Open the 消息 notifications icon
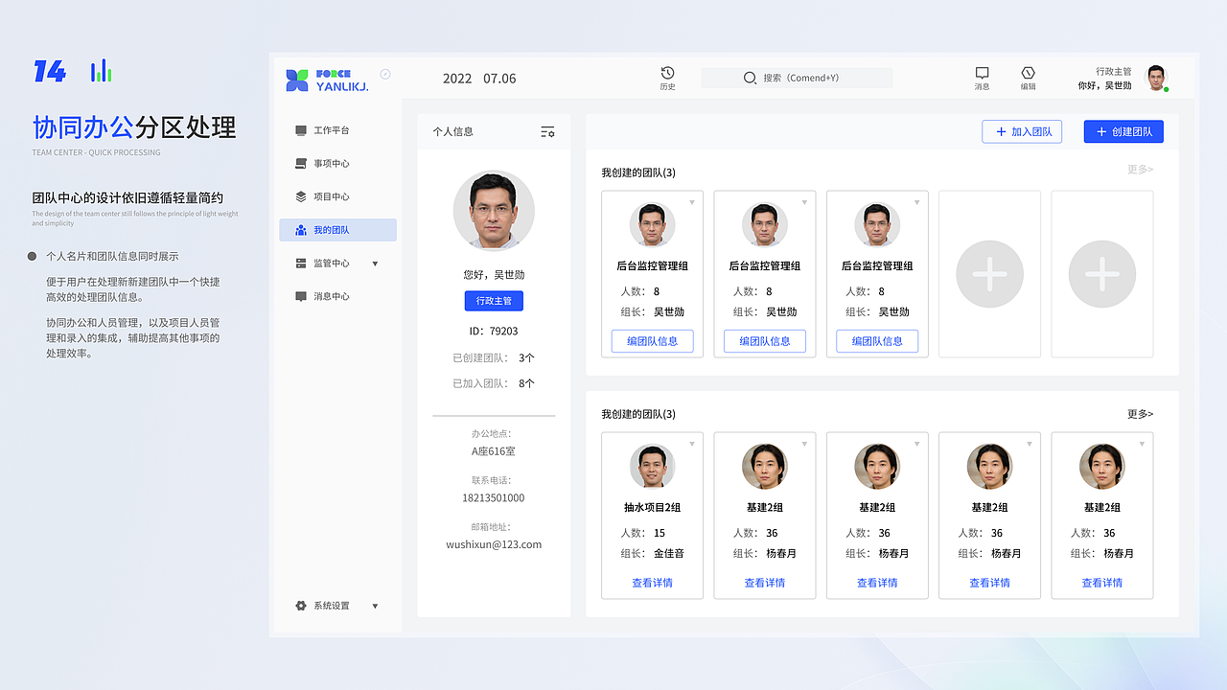This screenshot has height=690, width=1227. pos(982,73)
